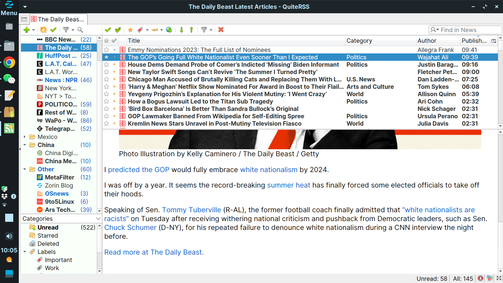The image size is (503, 283).
Task: Toggle fullscreen via the status bar arrows icon
Action: 499,279
